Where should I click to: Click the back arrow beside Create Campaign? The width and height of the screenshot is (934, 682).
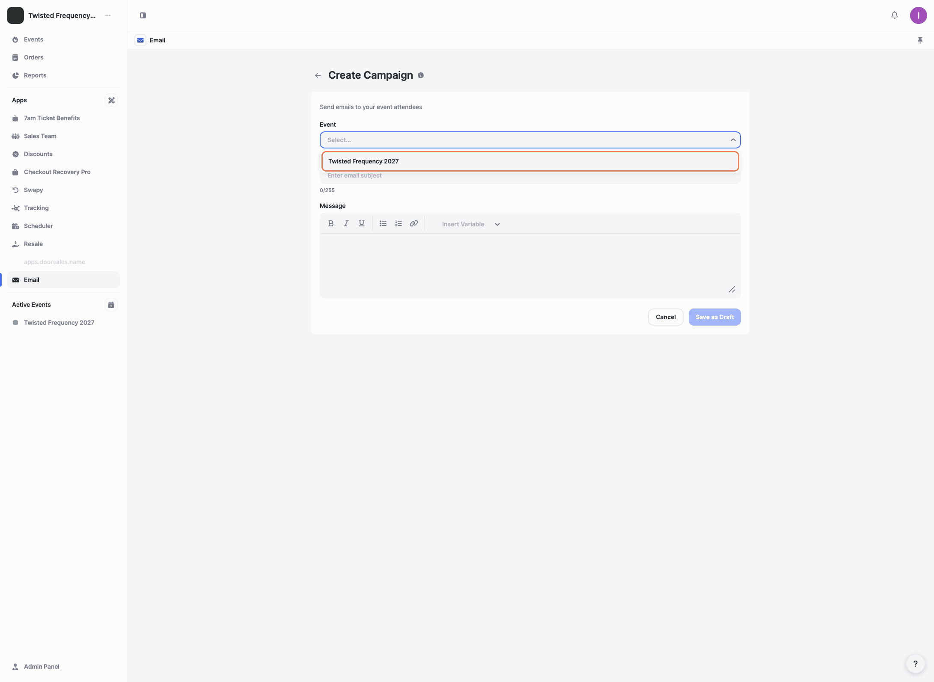(318, 75)
